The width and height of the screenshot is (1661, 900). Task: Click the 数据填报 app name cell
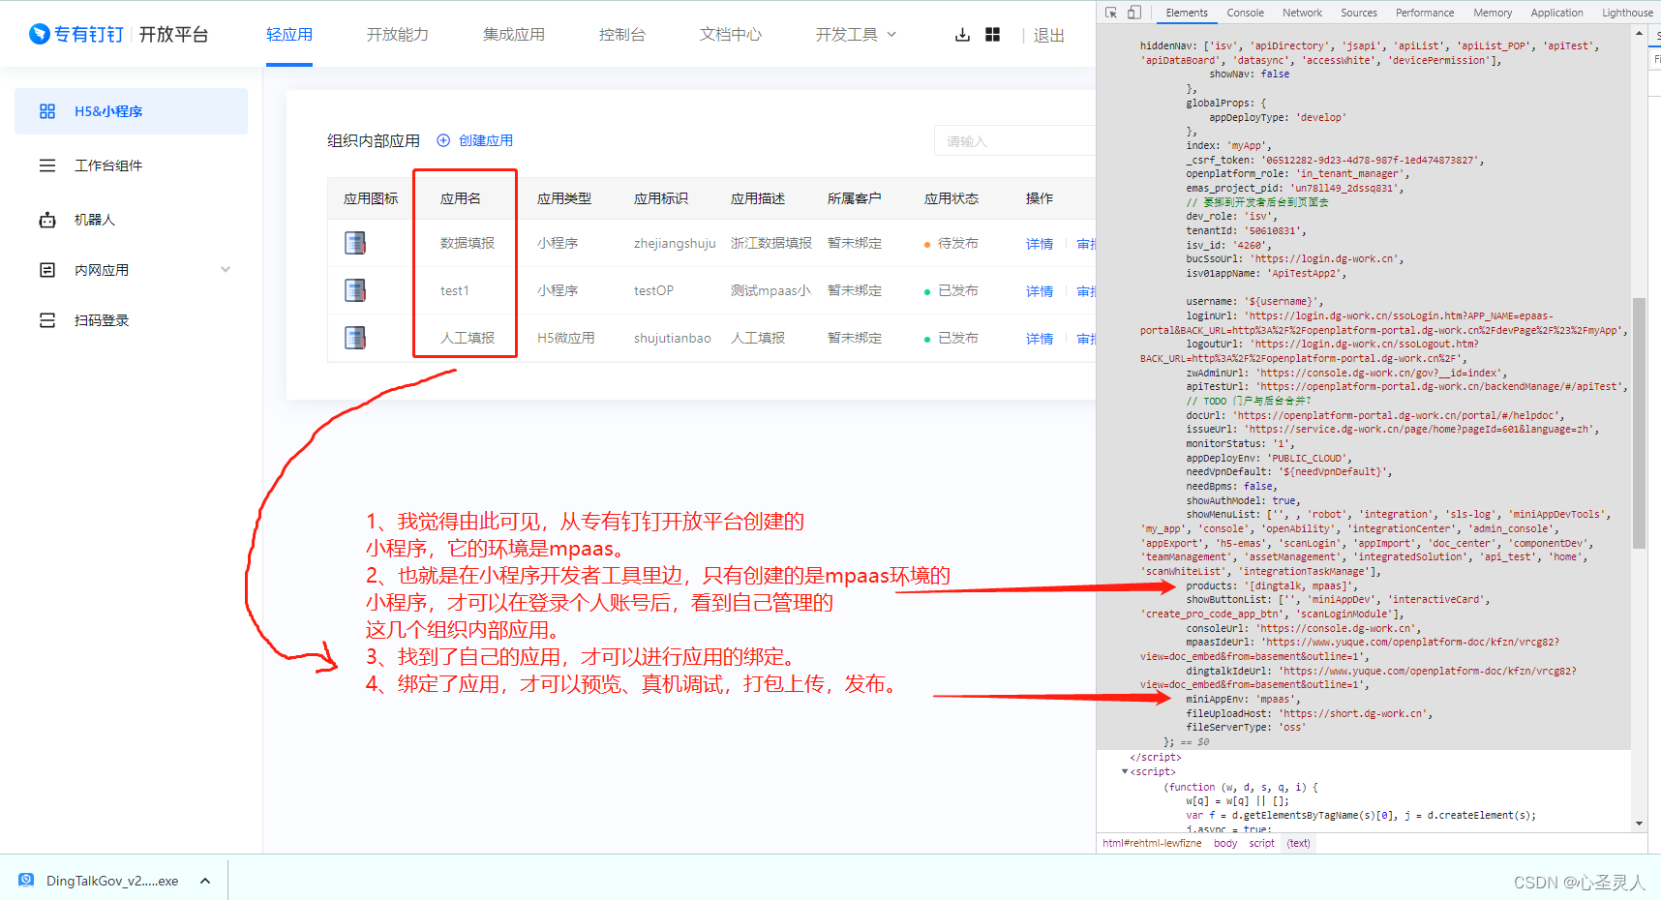point(468,243)
